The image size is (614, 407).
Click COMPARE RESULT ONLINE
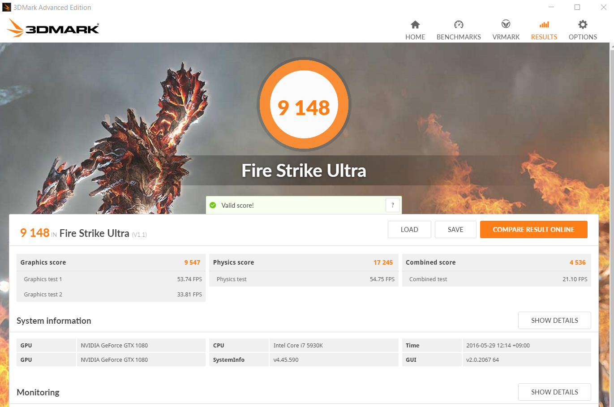coord(534,230)
